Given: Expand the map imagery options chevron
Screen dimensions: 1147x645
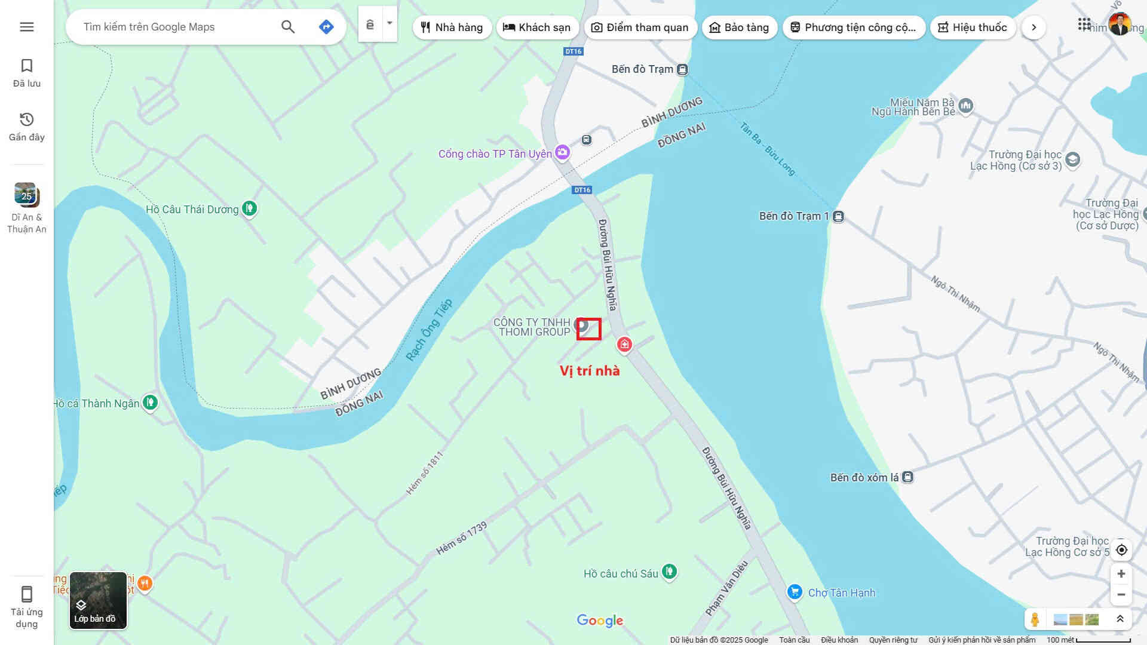Looking at the screenshot, I should point(1120,619).
